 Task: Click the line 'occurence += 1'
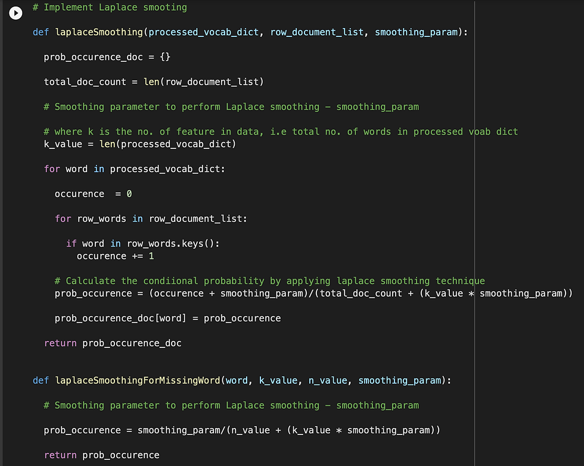tap(116, 256)
